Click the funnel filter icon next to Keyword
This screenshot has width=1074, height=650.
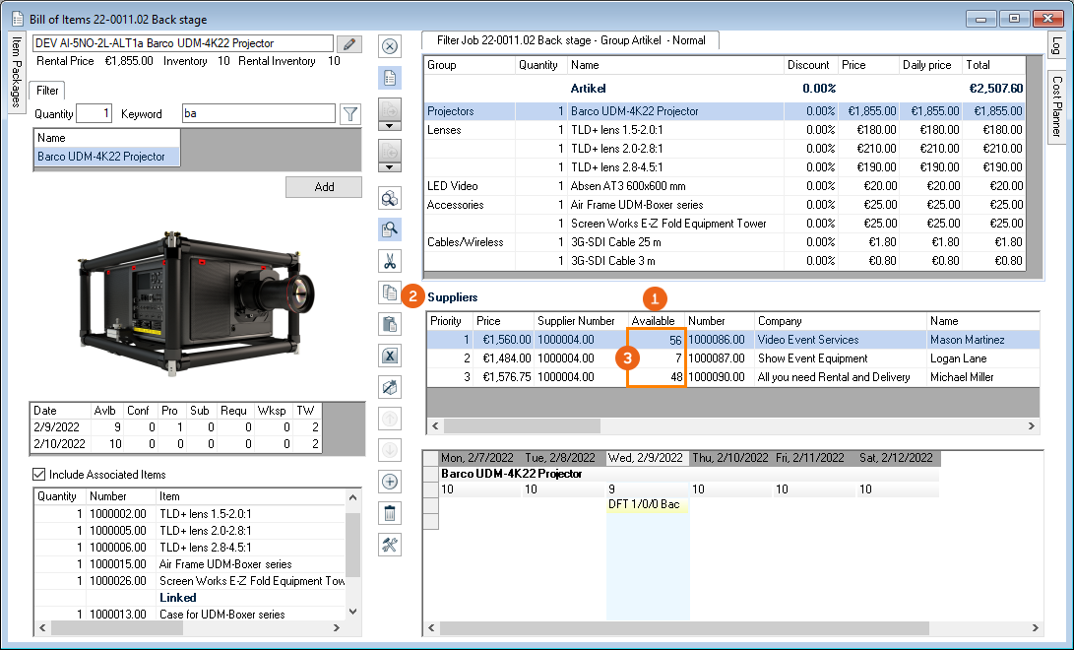349,114
